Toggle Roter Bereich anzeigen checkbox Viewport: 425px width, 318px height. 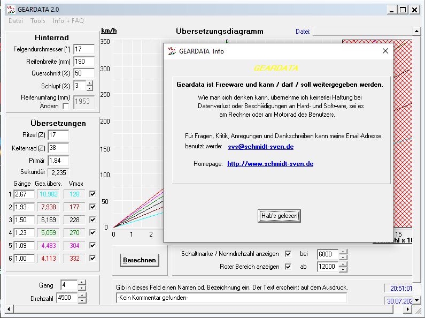pos(288,267)
